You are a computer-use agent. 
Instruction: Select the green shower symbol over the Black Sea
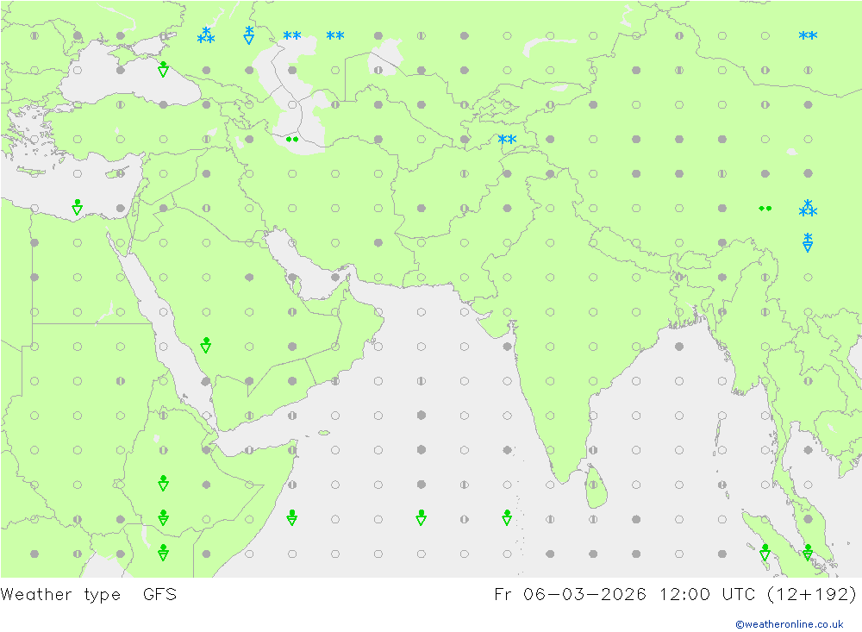163,69
